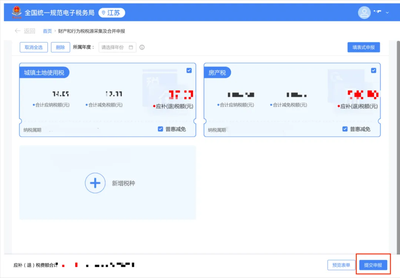Open the user avatar icon at top right

[364, 12]
